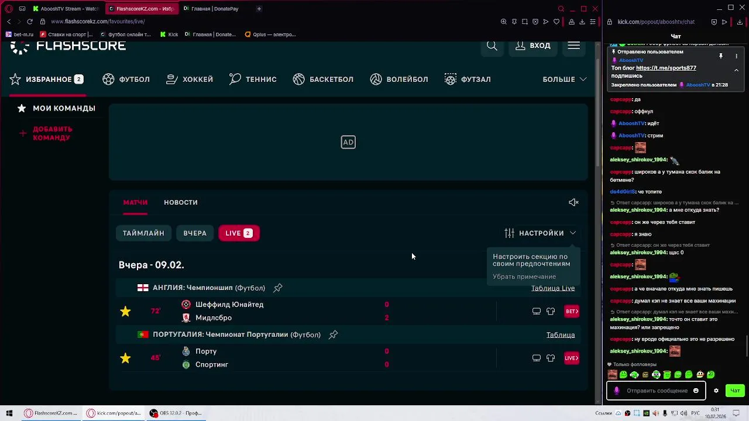
Task: Switch to the НОВОСТИ tab
Action: pos(181,202)
